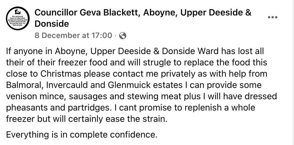Click the Everything is in complete confidence line
Screen dimensions: 294x145
coord(82,135)
